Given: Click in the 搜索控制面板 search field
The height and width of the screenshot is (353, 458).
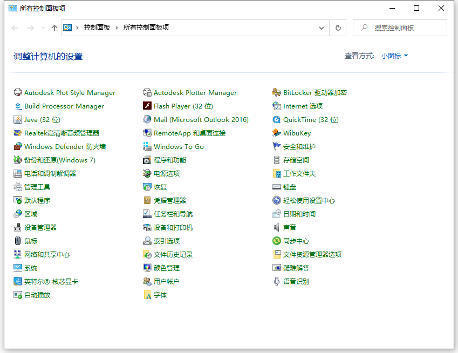Looking at the screenshot, I should click(x=400, y=28).
